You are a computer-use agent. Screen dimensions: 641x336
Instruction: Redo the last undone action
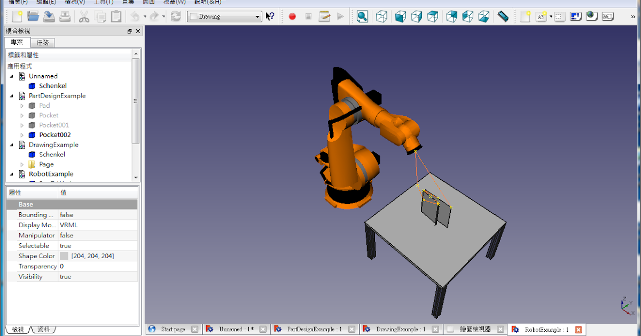154,16
